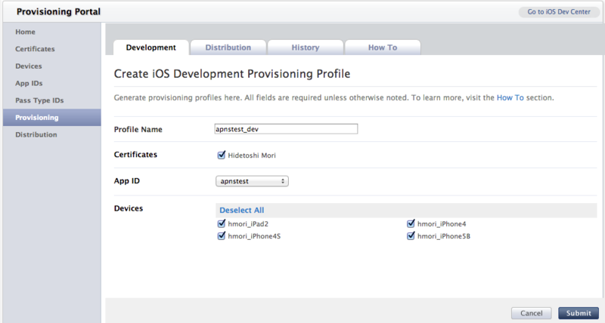
Task: Open Certificates in the sidebar
Action: [35, 49]
